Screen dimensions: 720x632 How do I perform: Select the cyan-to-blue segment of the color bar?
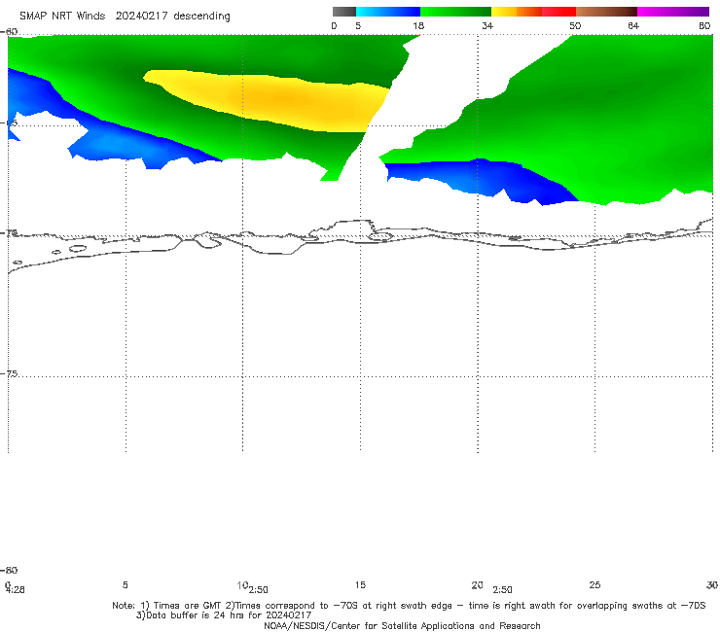click(x=388, y=12)
